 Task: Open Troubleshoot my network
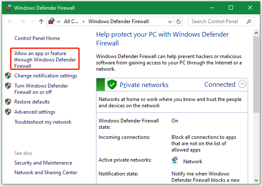tap(43, 122)
